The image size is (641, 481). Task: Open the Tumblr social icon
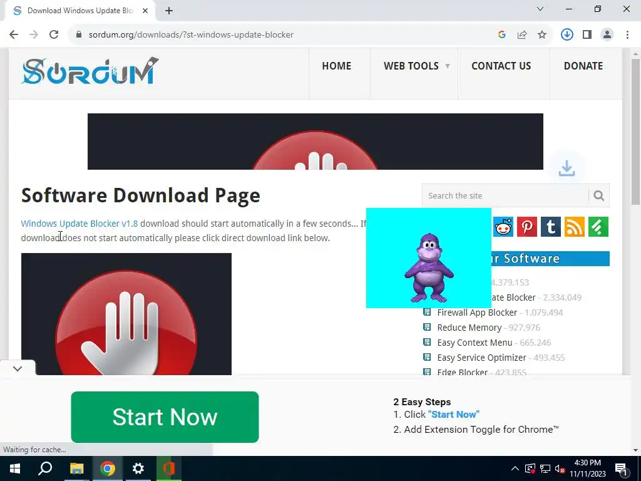(x=551, y=227)
